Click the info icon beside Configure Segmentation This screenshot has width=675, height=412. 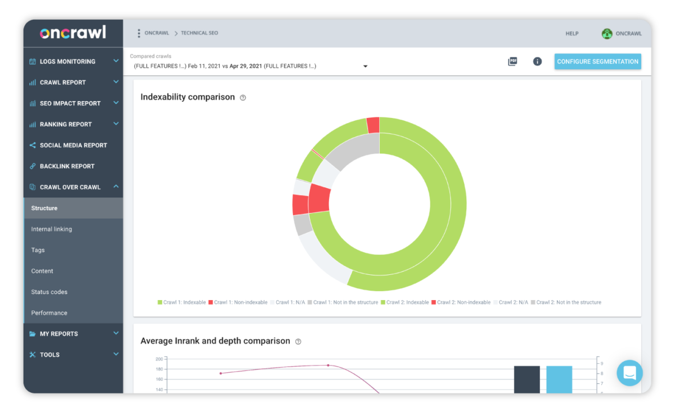click(x=537, y=61)
